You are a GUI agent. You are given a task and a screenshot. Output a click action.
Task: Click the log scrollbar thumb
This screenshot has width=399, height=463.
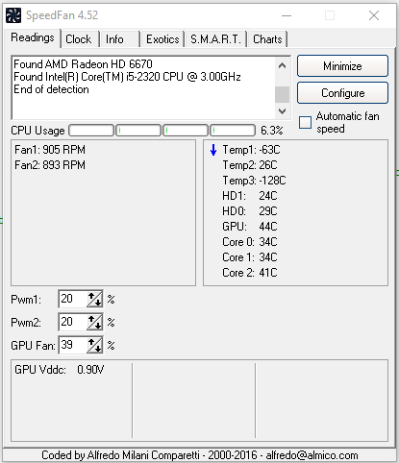tap(282, 94)
